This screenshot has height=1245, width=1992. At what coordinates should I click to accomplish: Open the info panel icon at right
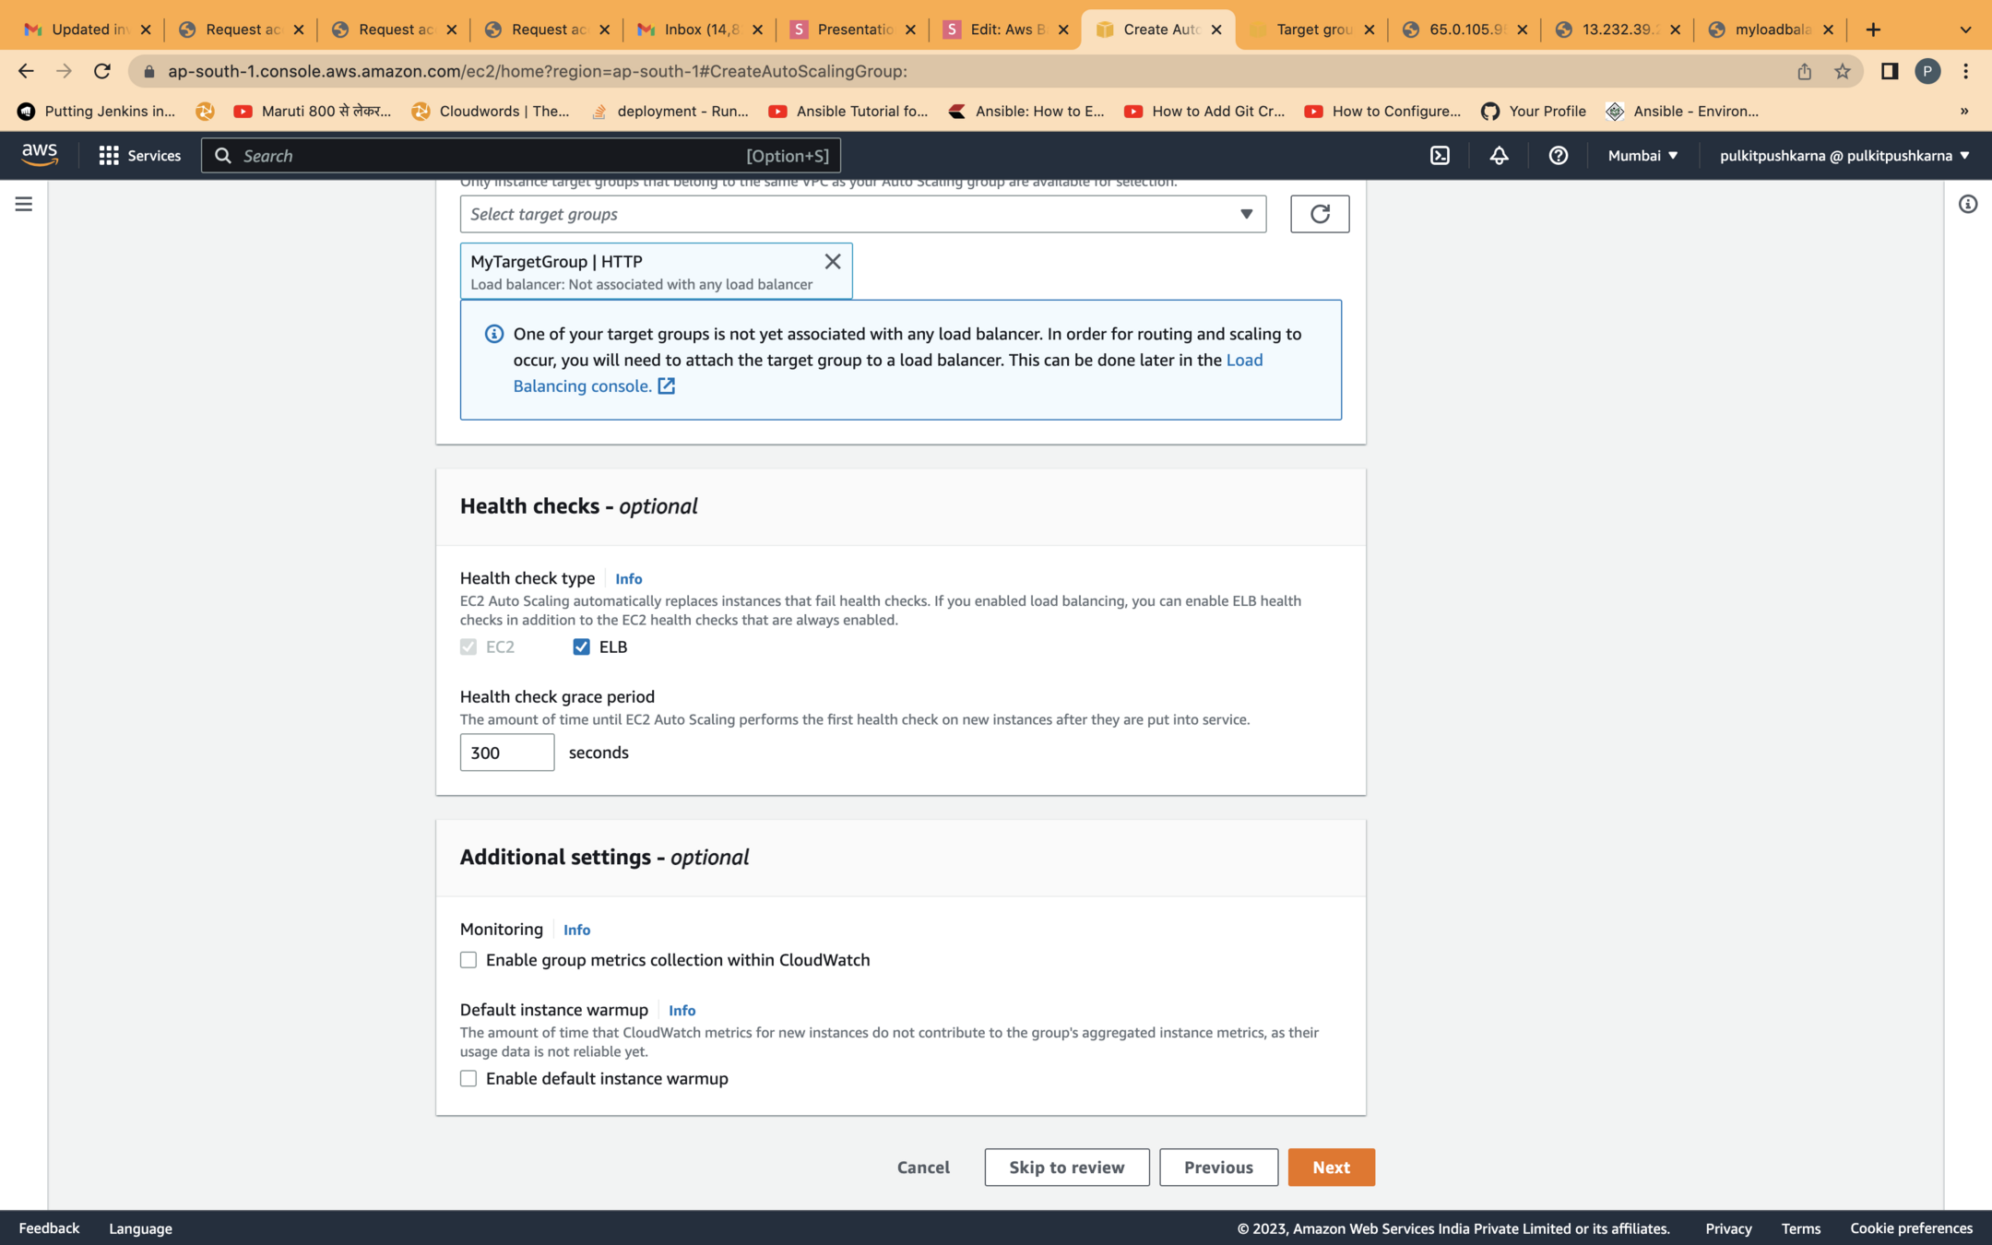click(1967, 204)
